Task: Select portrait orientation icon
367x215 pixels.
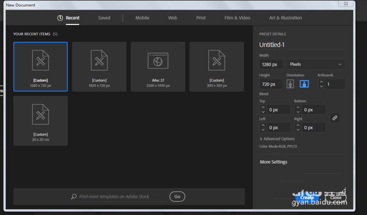Action: point(290,84)
